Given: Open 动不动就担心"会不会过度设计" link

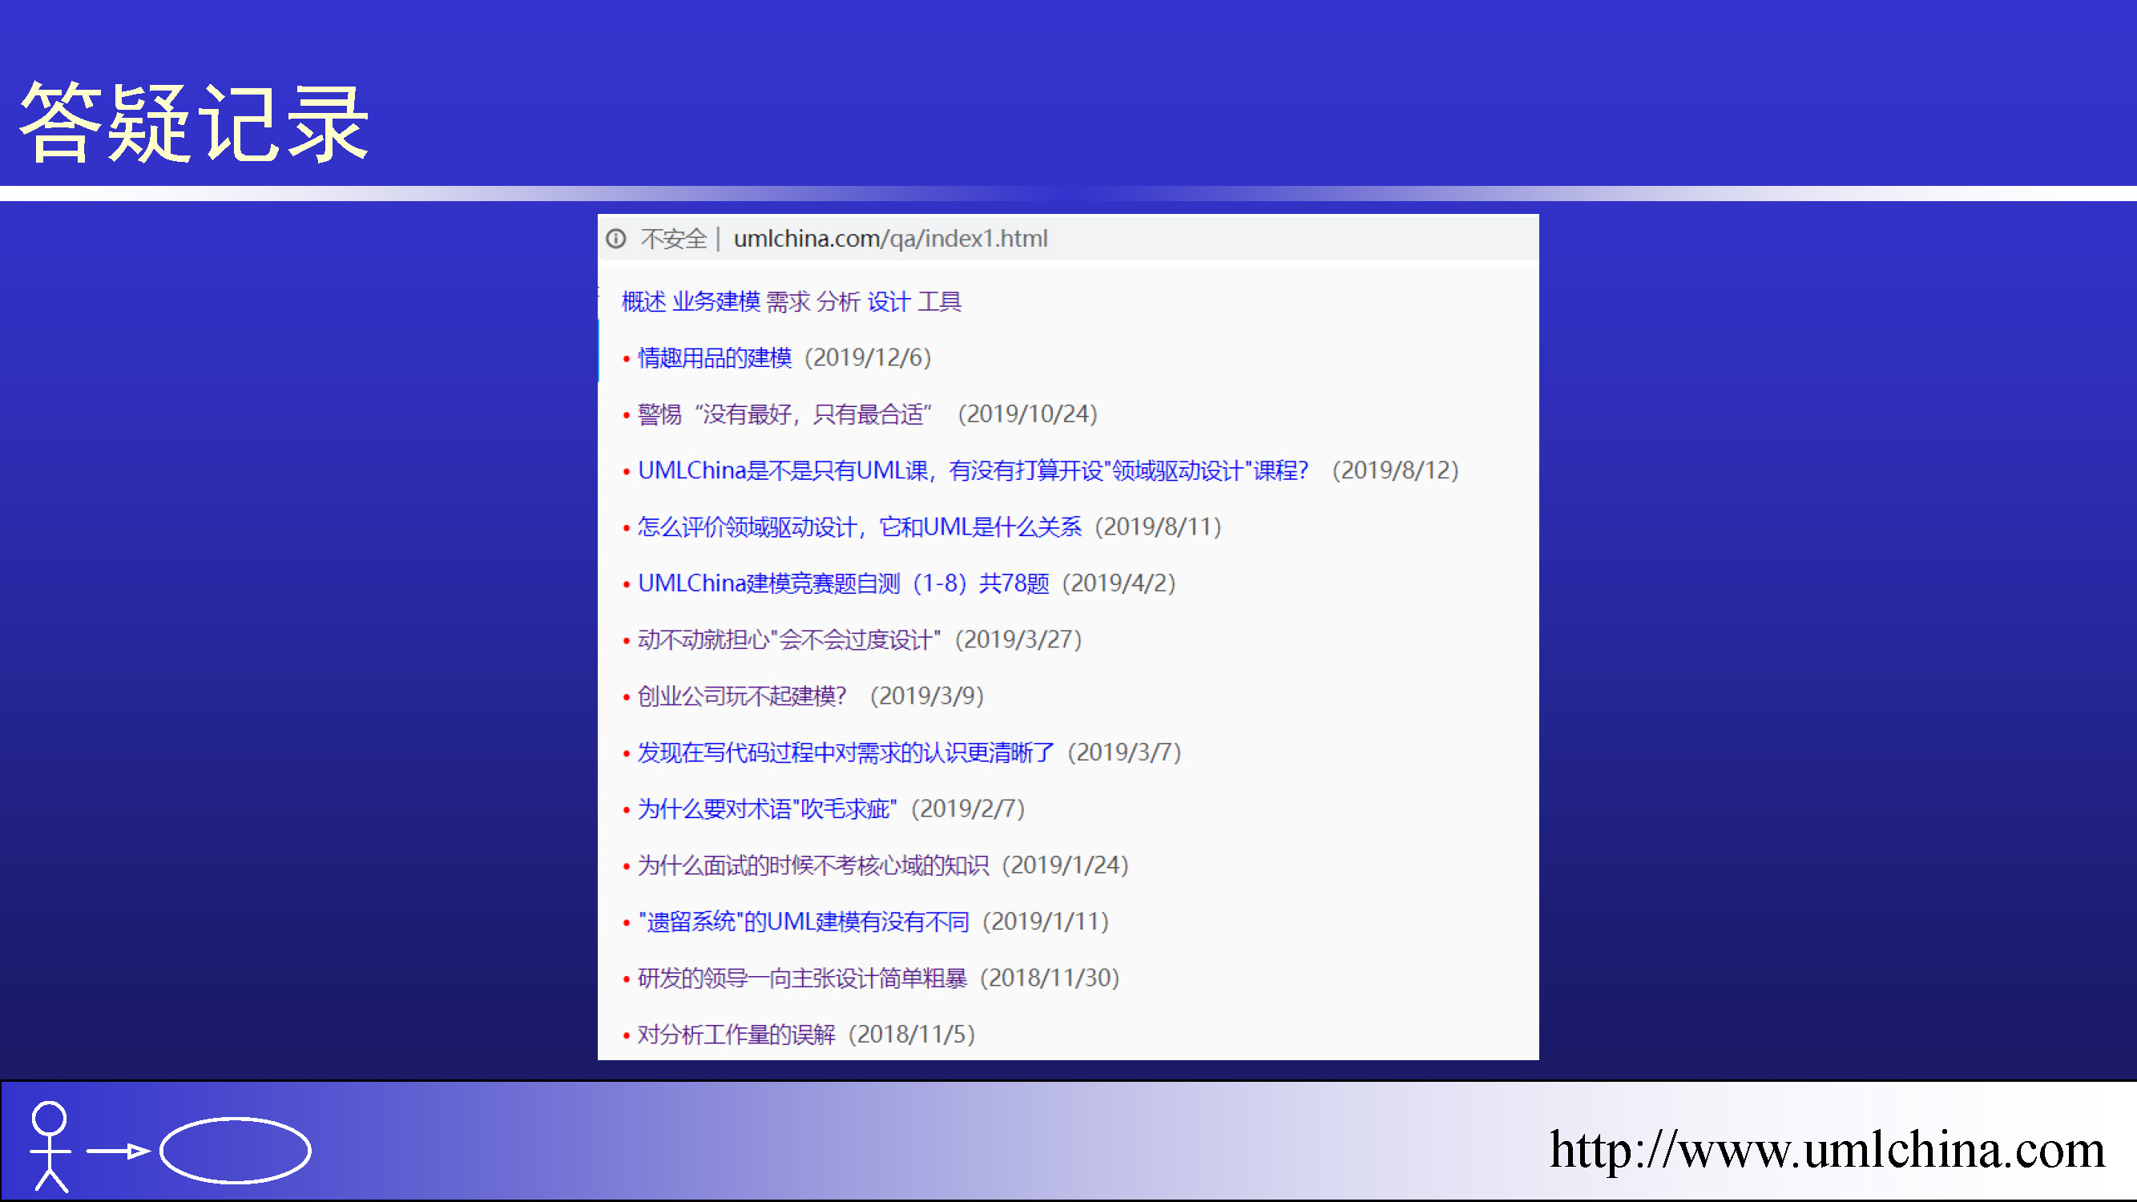Looking at the screenshot, I should click(789, 640).
